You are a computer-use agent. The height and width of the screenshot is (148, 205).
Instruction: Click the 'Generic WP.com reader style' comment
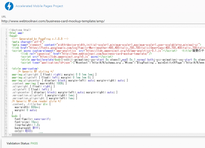(36, 101)
